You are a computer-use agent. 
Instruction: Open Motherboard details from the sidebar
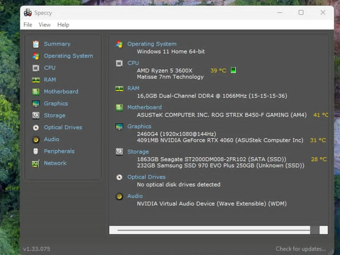pyautogui.click(x=61, y=91)
